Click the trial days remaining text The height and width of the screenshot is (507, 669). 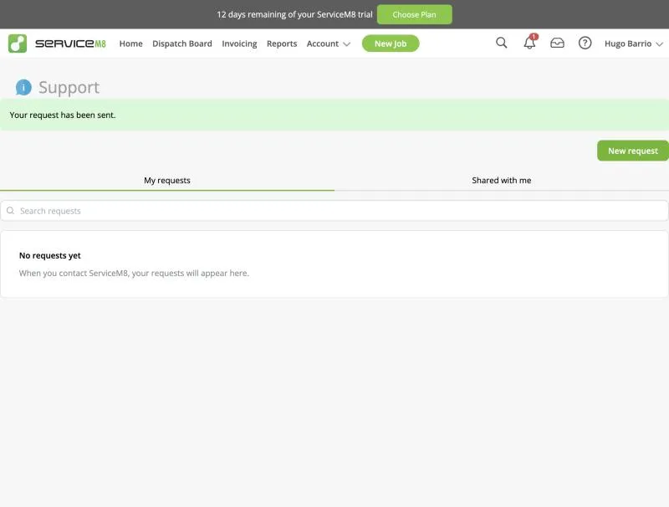294,14
